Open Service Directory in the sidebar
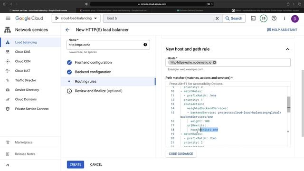The width and height of the screenshot is (304, 171). (x=30, y=90)
